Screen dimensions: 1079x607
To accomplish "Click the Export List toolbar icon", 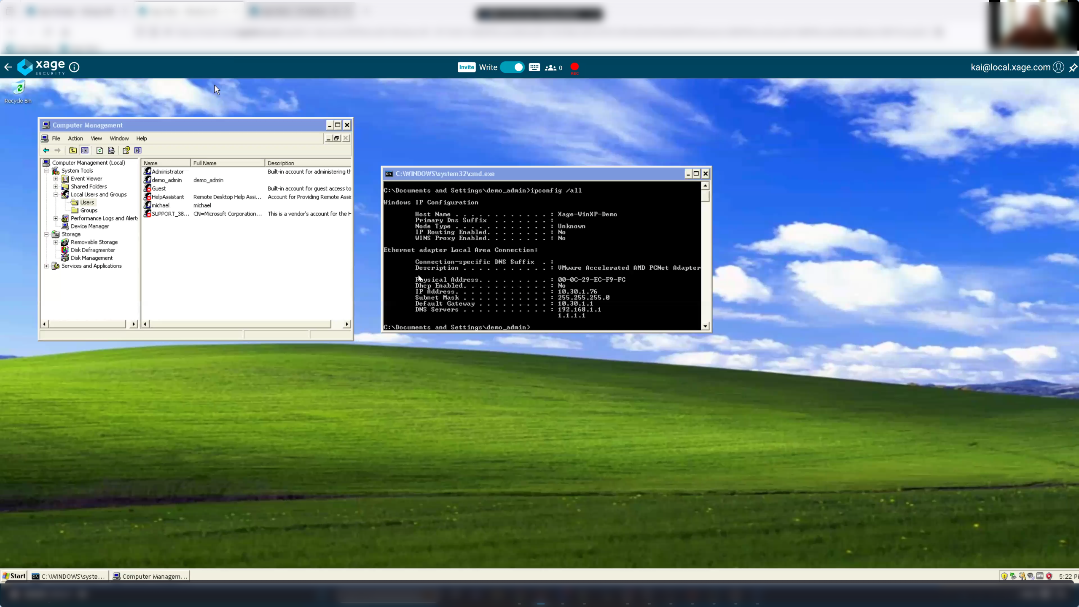I will click(x=111, y=150).
